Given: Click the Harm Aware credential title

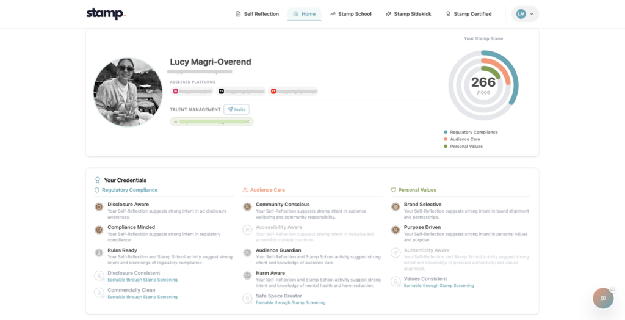Looking at the screenshot, I should [270, 273].
